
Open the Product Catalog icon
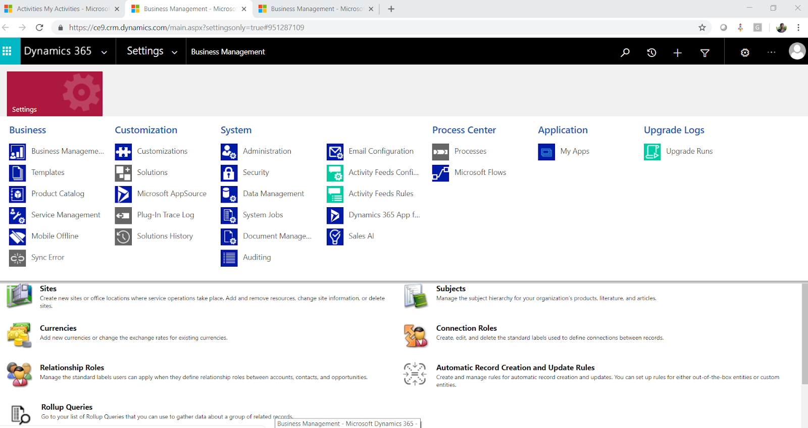(x=17, y=194)
